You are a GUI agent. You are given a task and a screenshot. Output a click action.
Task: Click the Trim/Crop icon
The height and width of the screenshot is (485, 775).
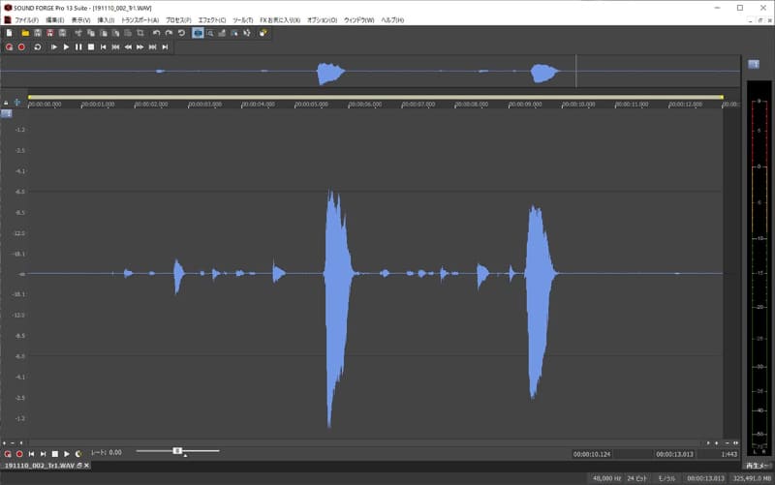(x=140, y=33)
